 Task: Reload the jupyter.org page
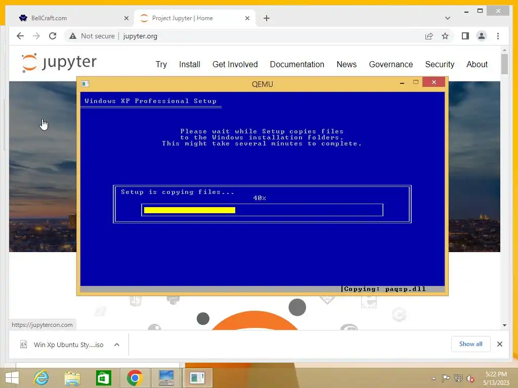pos(53,36)
